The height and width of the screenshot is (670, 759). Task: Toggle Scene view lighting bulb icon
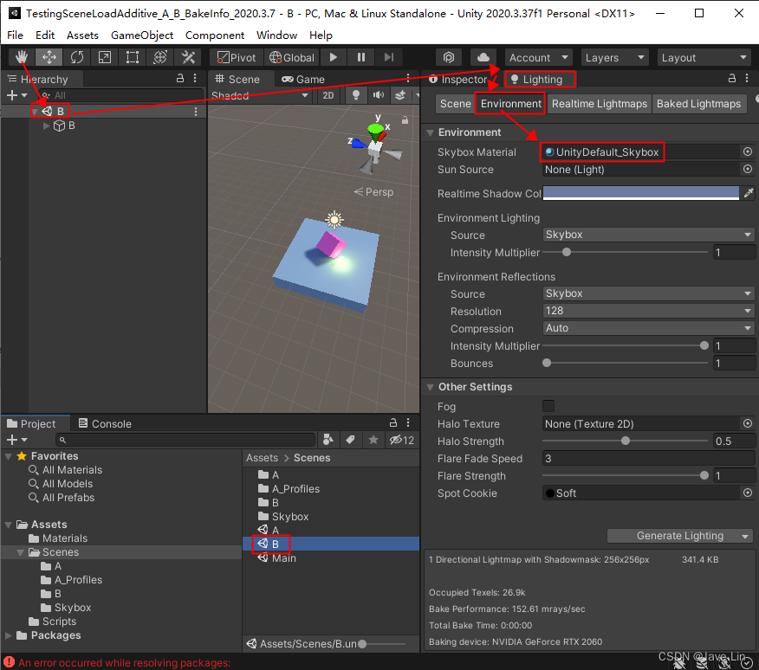click(356, 95)
